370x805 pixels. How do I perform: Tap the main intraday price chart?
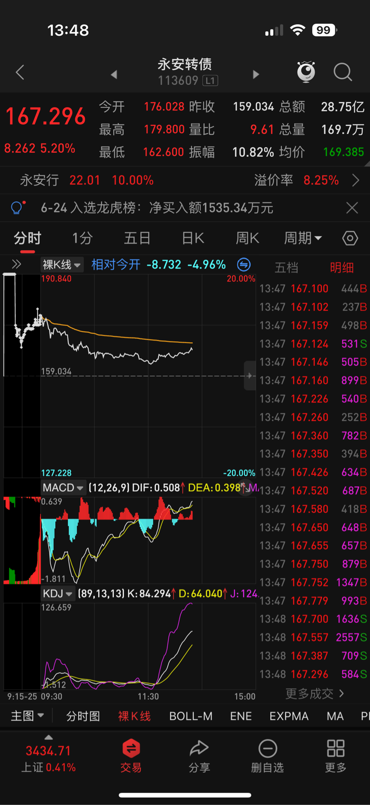click(x=148, y=376)
